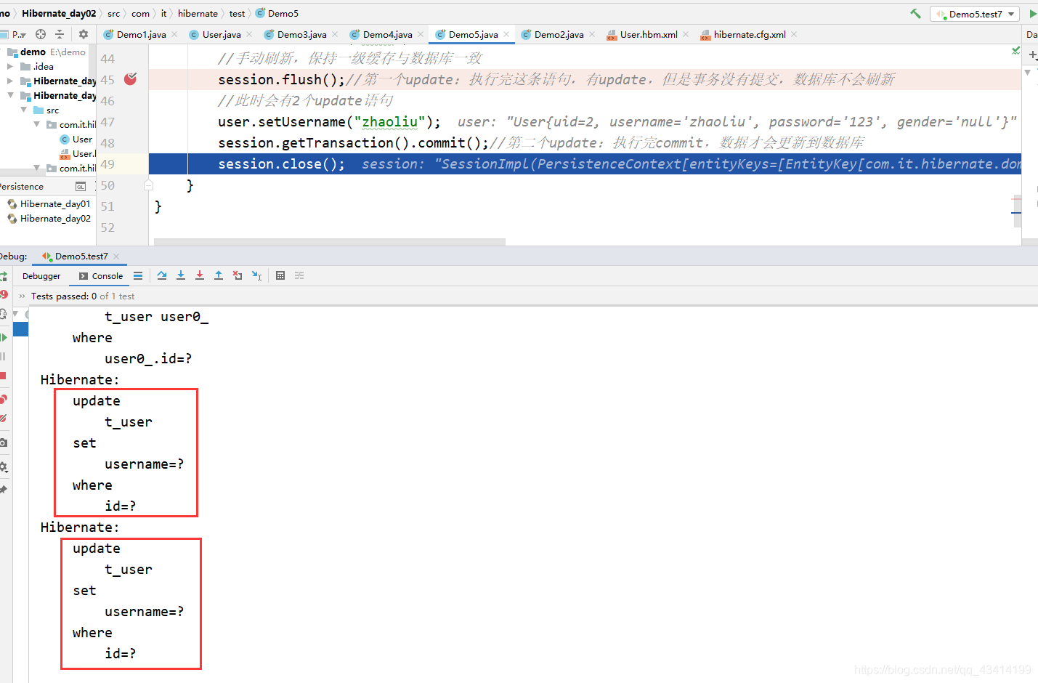Switch to Demo2.java tab
The height and width of the screenshot is (683, 1038).
[x=559, y=34]
